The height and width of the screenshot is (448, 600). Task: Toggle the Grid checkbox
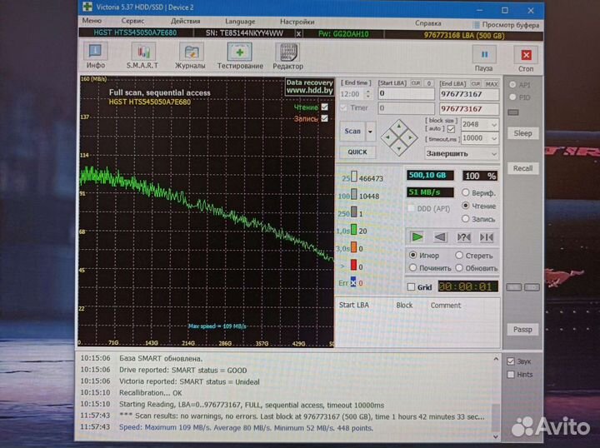point(411,287)
